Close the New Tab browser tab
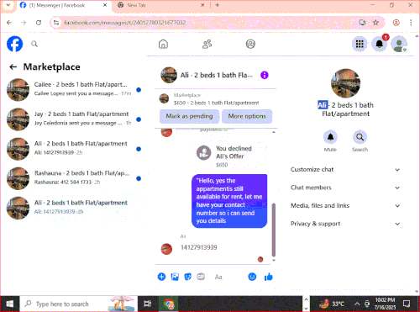Viewport: 420px width, 312px height. coord(202,5)
